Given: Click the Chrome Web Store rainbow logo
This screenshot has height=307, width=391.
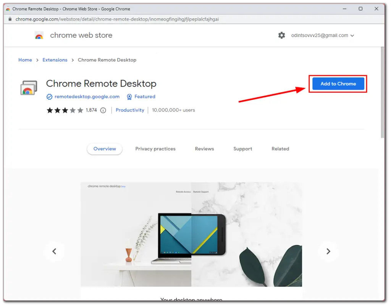Looking at the screenshot, I should pyautogui.click(x=39, y=35).
